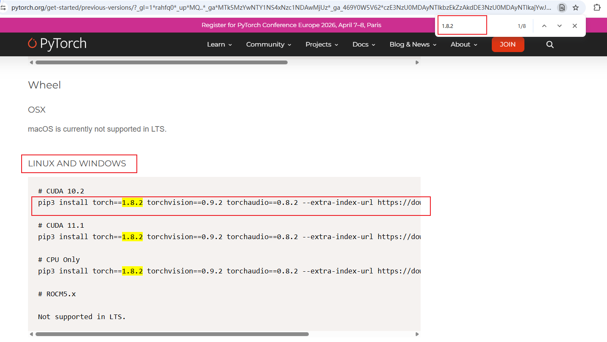This screenshot has width=607, height=342.
Task: Open the About menu
Action: [x=464, y=44]
